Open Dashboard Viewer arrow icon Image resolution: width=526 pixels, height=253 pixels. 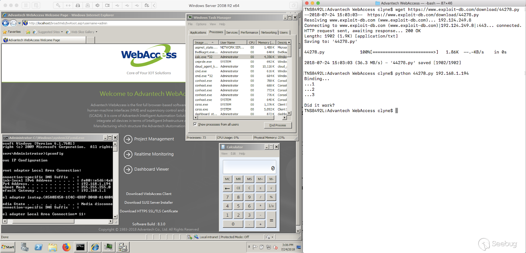tap(128, 169)
